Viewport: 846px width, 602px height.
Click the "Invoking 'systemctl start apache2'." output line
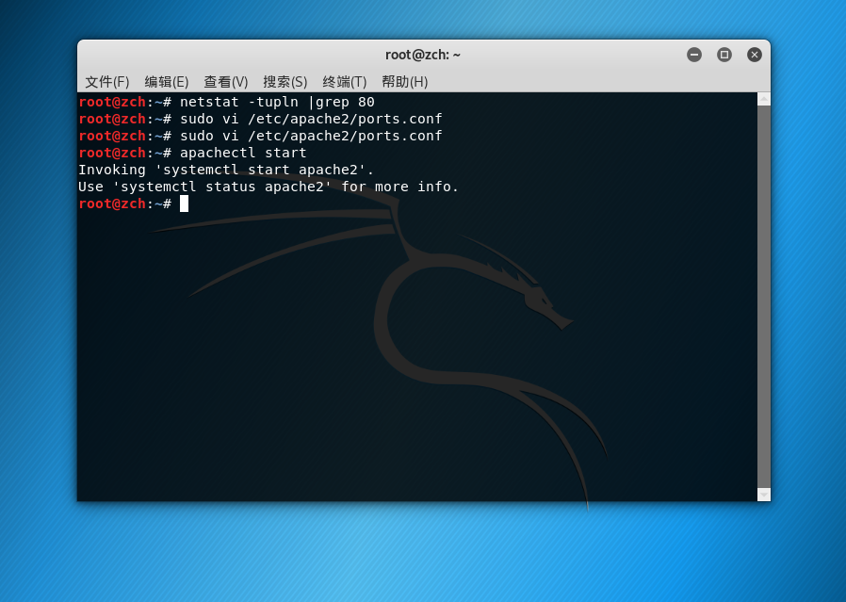(226, 170)
